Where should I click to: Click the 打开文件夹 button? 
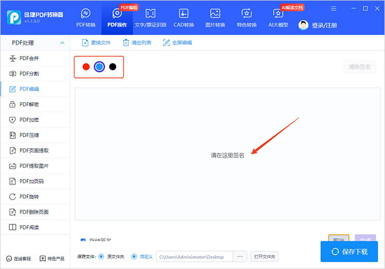264,257
